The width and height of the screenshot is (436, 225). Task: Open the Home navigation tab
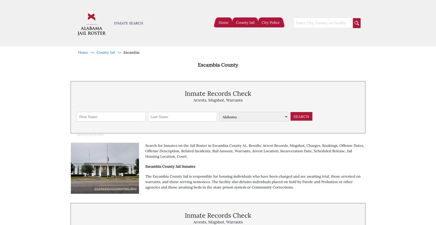pyautogui.click(x=223, y=22)
